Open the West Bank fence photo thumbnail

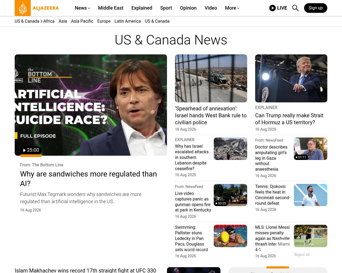(211, 78)
